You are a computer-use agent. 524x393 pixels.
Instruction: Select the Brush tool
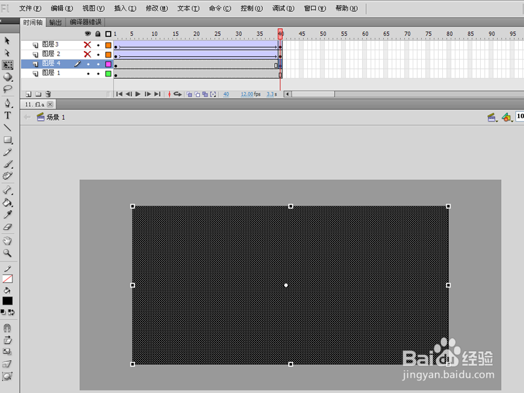pos(7,164)
